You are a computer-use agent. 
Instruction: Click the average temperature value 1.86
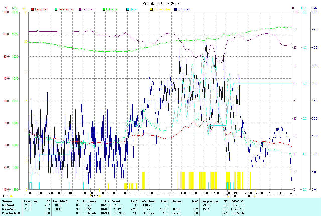click(47, 213)
